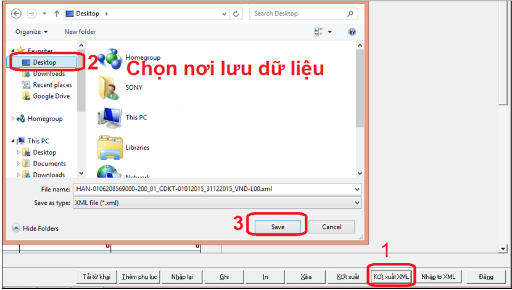The image size is (512, 290).
Task: Click the main window scroll down arrow
Action: pos(503,249)
